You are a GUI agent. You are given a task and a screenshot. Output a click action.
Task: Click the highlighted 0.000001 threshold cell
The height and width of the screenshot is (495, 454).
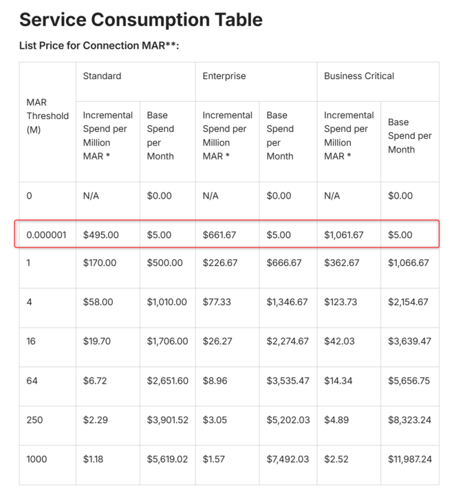tap(46, 235)
